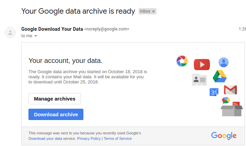The height and width of the screenshot is (146, 246).
Task: Click the Manage archives button
Action: click(55, 99)
